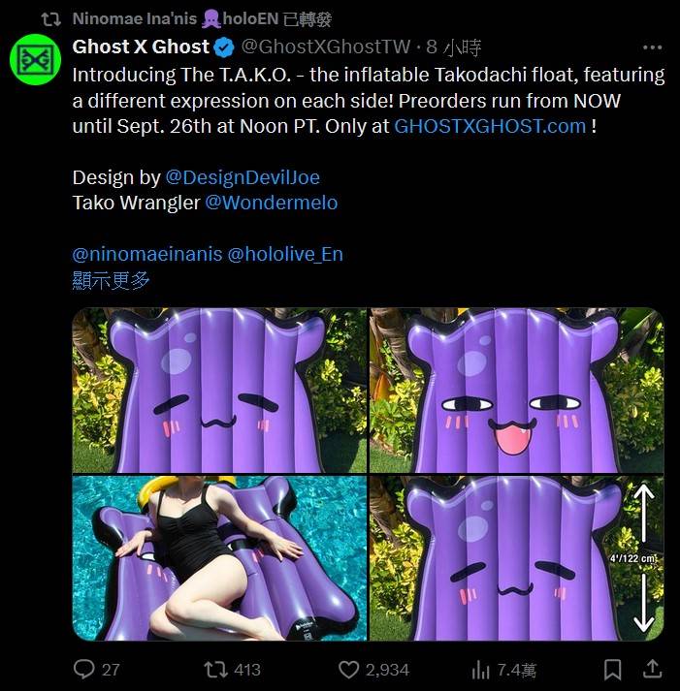Click the 8 小時 timestamp
This screenshot has width=680, height=691.
pyautogui.click(x=462, y=47)
